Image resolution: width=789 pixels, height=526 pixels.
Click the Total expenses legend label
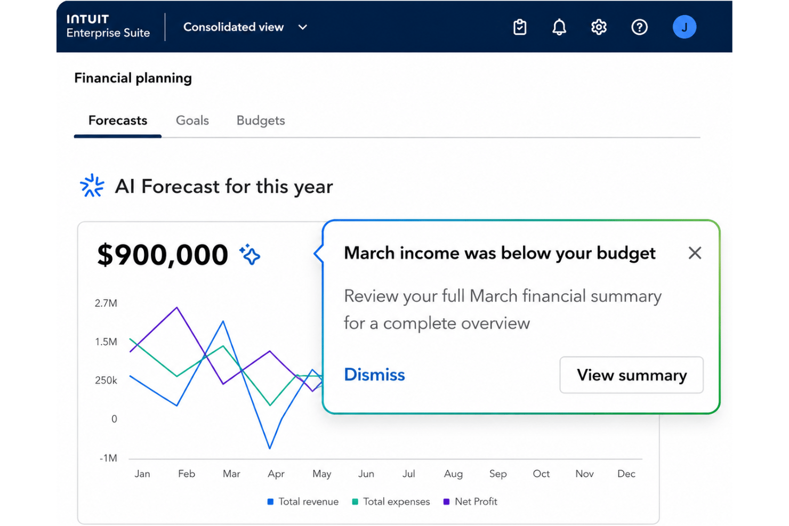tap(397, 501)
